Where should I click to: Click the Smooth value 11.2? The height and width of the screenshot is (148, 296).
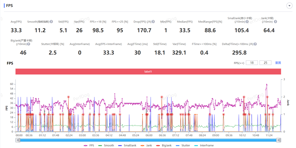tap(40, 30)
